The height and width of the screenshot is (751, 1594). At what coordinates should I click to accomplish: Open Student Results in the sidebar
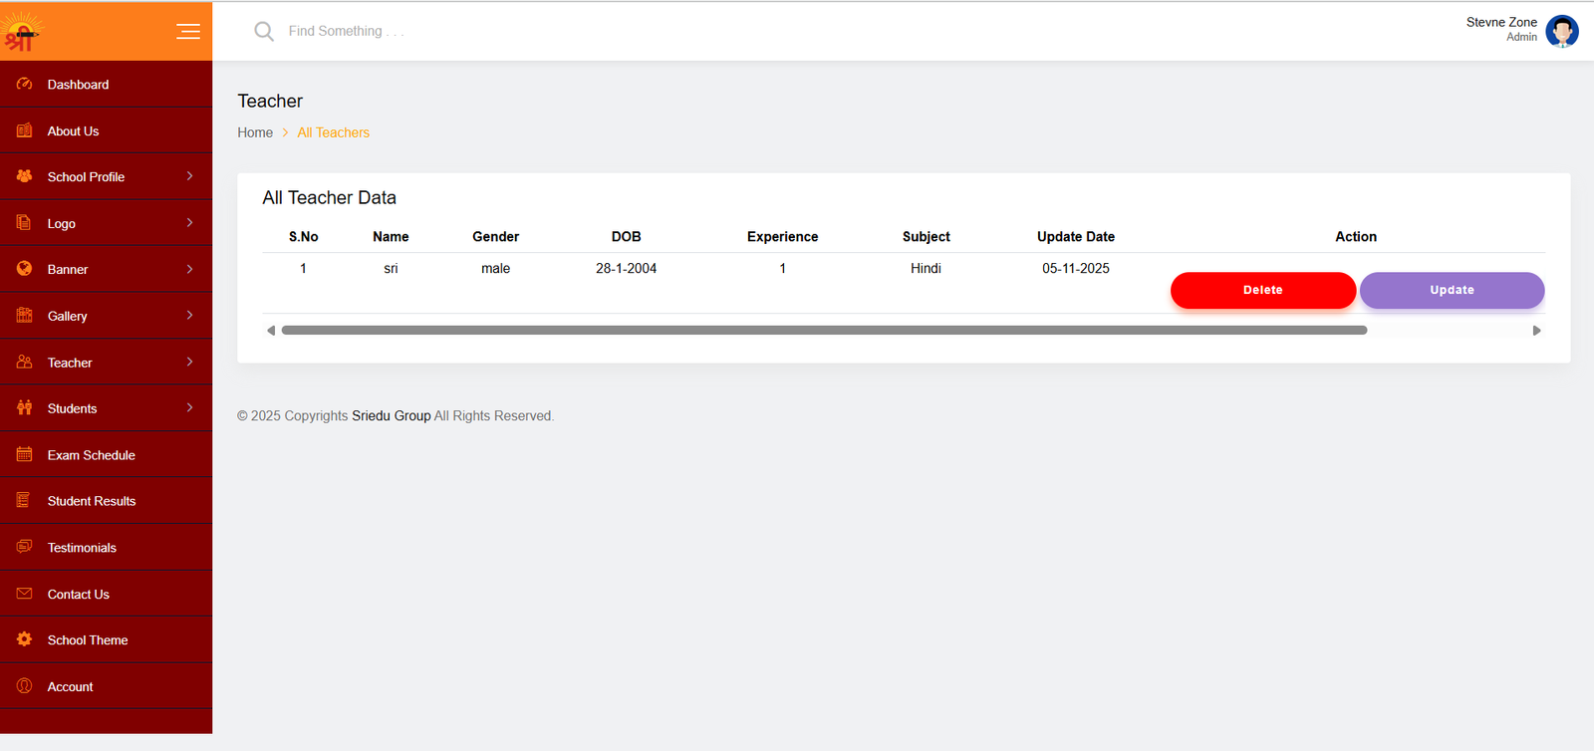pyautogui.click(x=106, y=501)
